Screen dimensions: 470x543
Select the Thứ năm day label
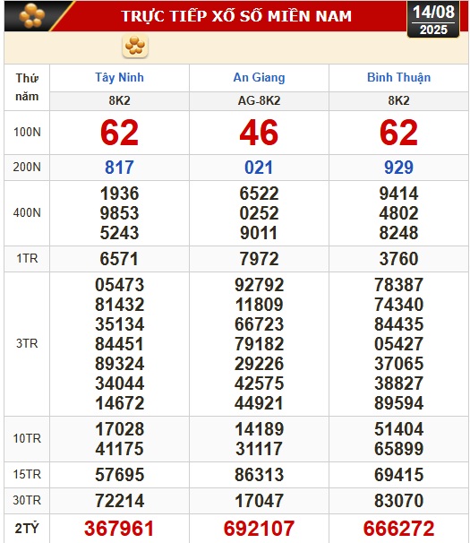pyautogui.click(x=27, y=87)
